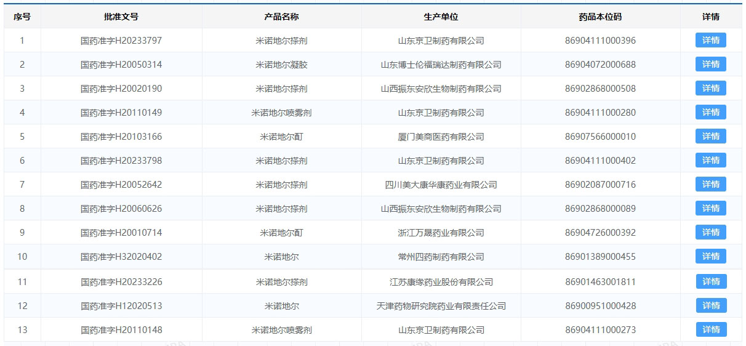This screenshot has height=346, width=746.
Task: Select approval number 国药准字H20052642
Action: click(x=121, y=185)
